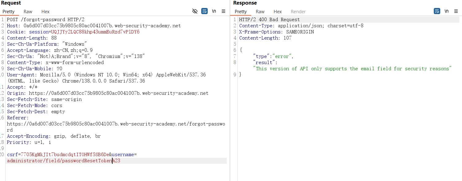Switch to Request Raw tab
This screenshot has width=462, height=181.
coord(28,12)
